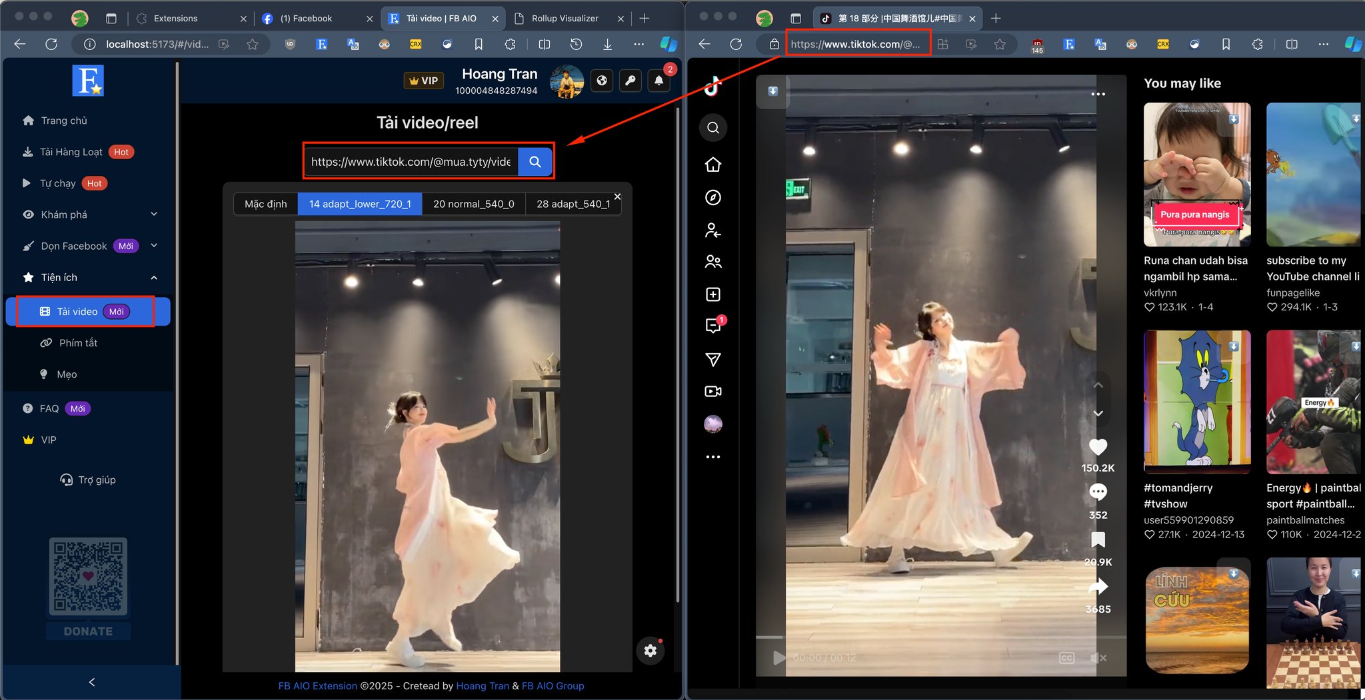Click the TikTok search icon in sidebar
Image resolution: width=1365 pixels, height=700 pixels.
click(713, 128)
